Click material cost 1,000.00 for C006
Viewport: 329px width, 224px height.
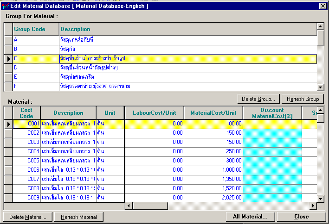213,170
